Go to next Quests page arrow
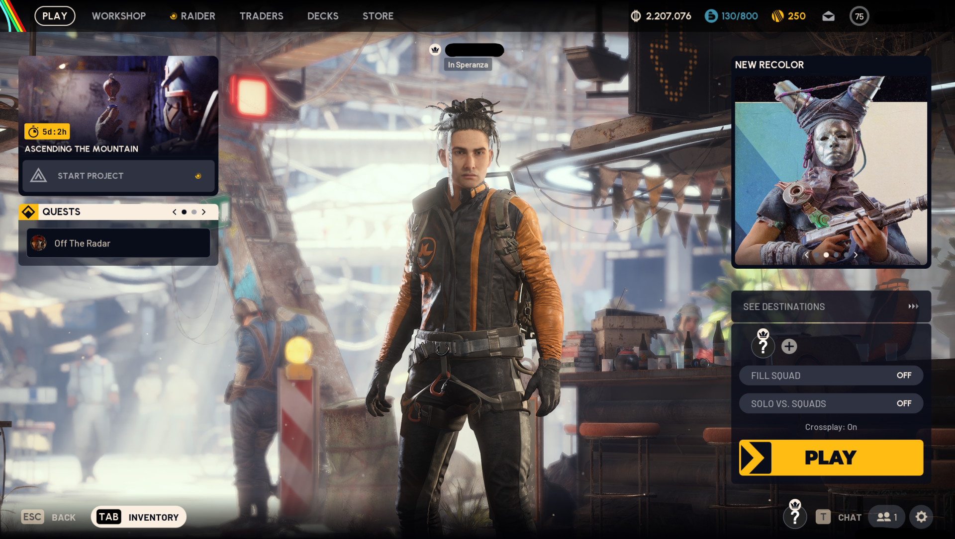Image resolution: width=955 pixels, height=539 pixels. coord(203,212)
